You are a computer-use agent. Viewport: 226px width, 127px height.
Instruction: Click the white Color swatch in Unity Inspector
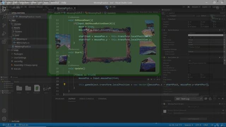tap(206, 35)
